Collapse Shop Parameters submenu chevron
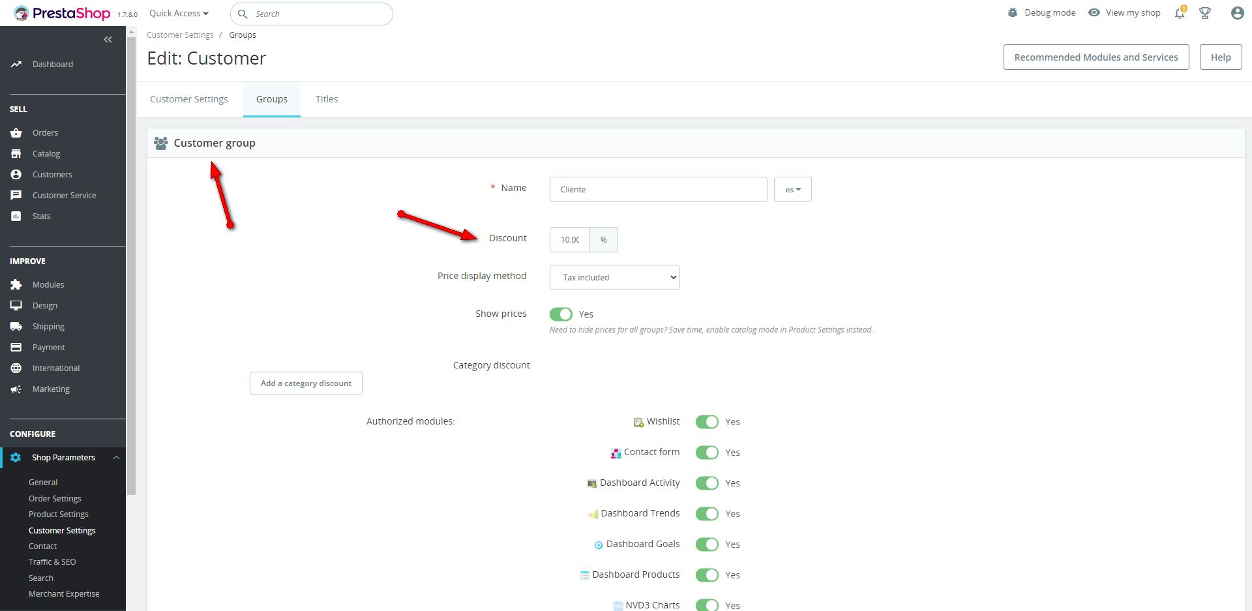The height and width of the screenshot is (611, 1252). [116, 457]
